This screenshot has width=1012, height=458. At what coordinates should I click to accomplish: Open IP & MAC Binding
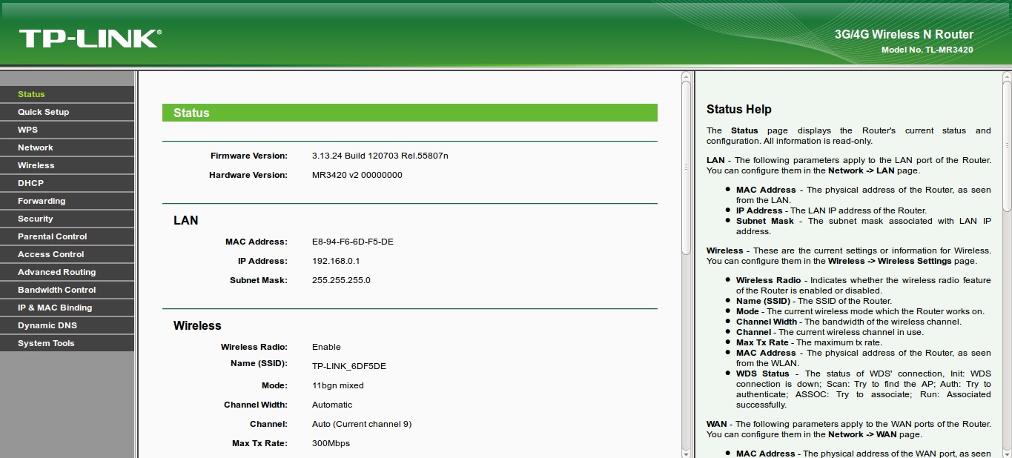click(x=67, y=308)
